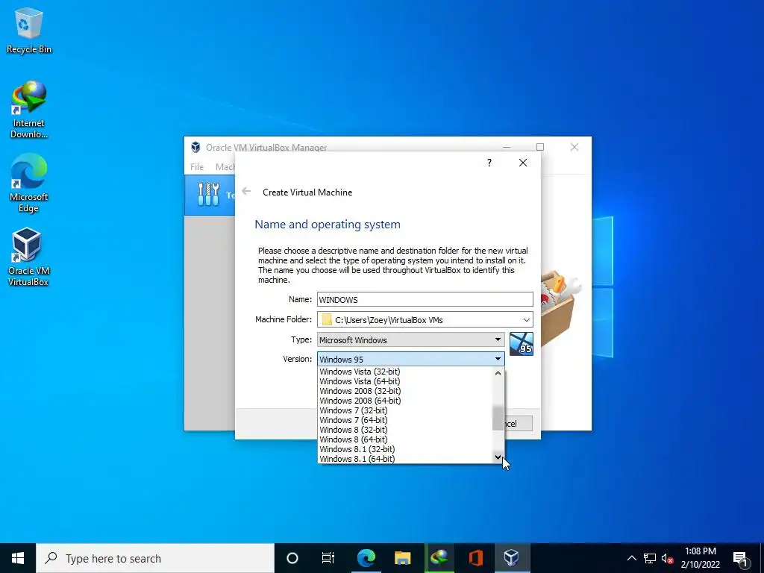Click the Cortana circle on the taskbar

292,558
